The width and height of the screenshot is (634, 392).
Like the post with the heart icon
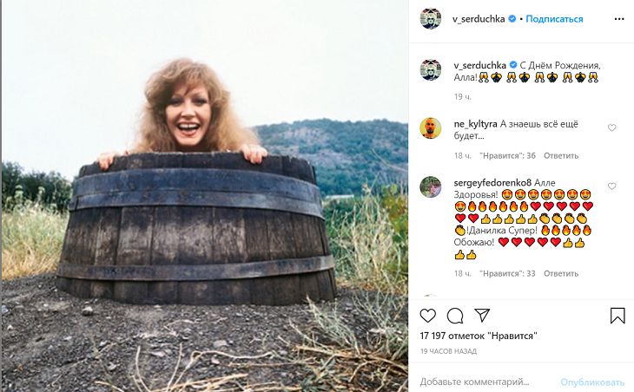coord(428,316)
